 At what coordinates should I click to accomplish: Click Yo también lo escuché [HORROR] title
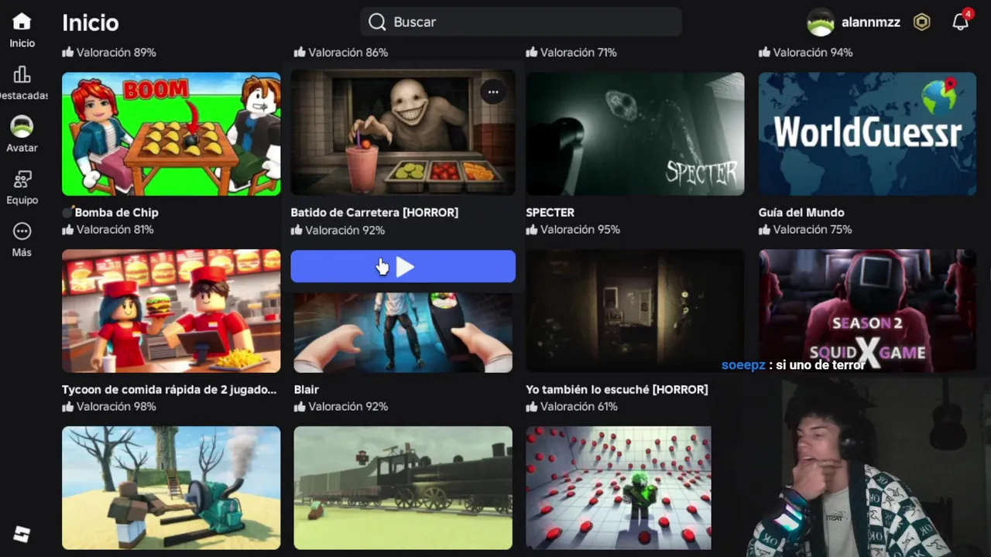[617, 389]
